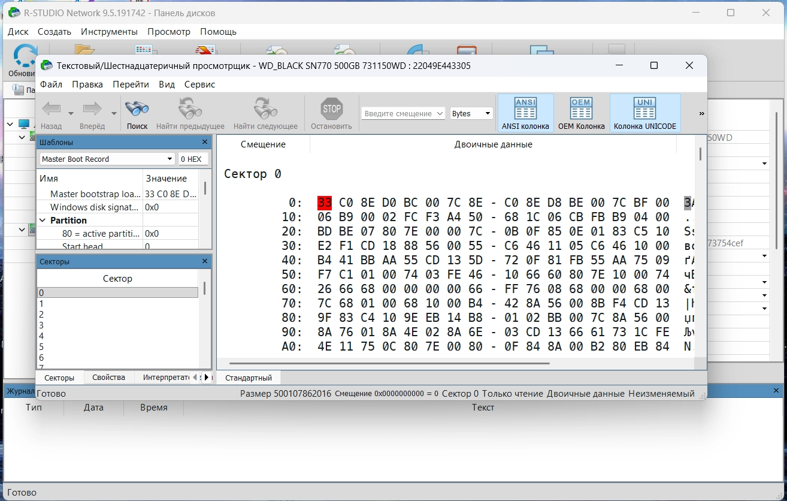Open the Правка menu

click(87, 84)
